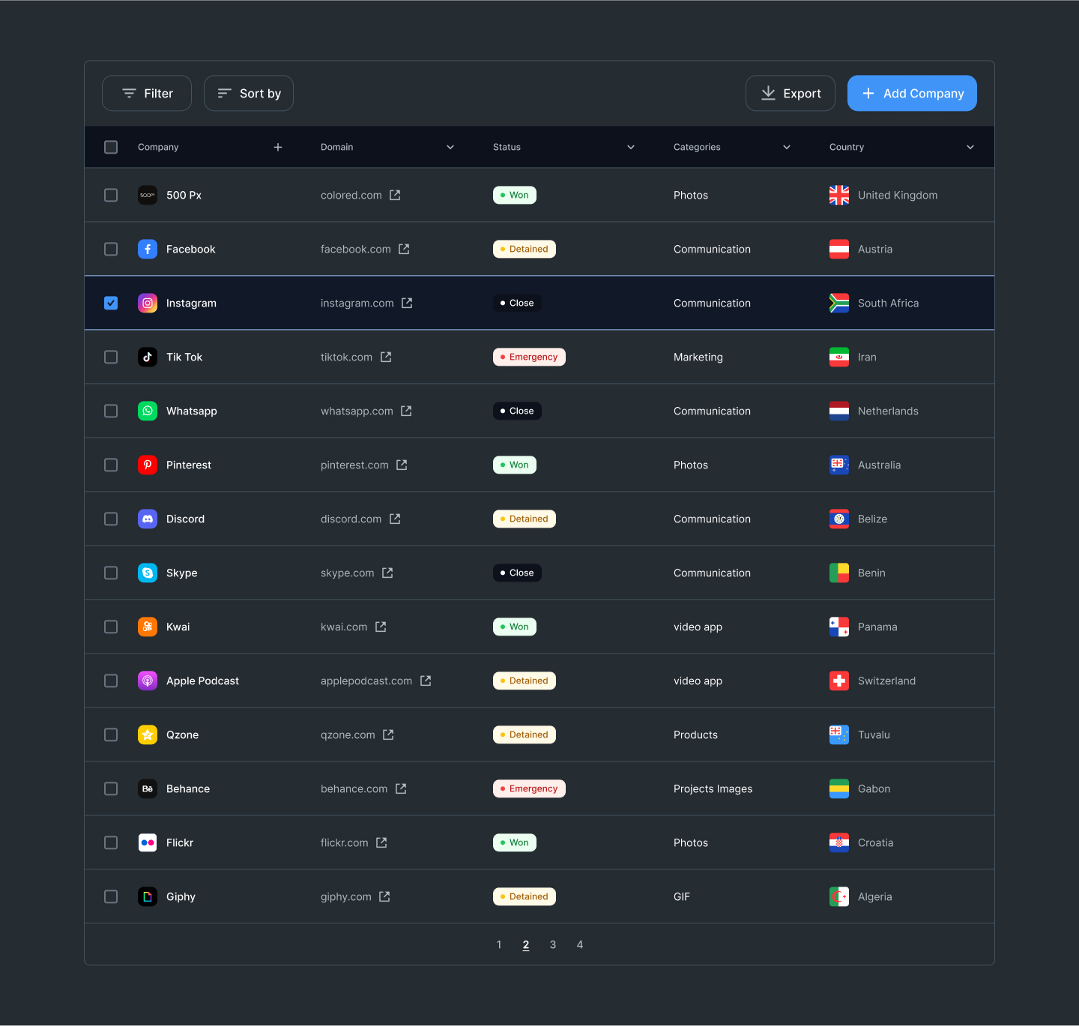Open external link icon next to whatsapp.com

pos(406,411)
